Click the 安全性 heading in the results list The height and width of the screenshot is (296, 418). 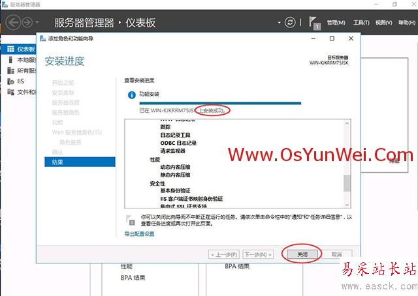click(157, 183)
